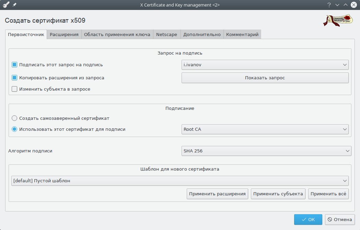Switch to the 'Расширения' tab
The width and height of the screenshot is (360, 230).
pyautogui.click(x=64, y=34)
